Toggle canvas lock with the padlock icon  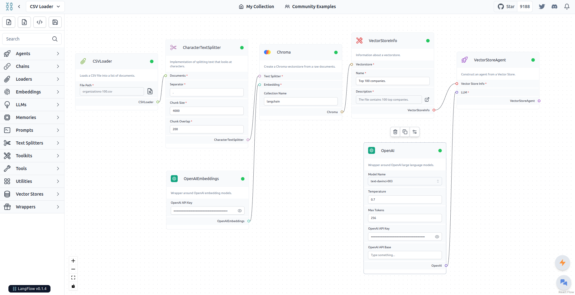[73, 286]
